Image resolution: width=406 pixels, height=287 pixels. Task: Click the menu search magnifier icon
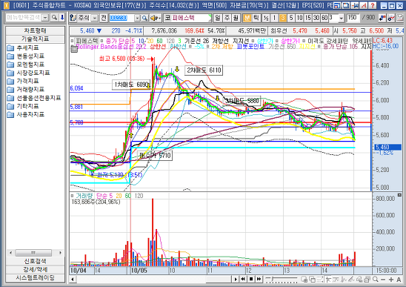pyautogui.click(x=54, y=18)
